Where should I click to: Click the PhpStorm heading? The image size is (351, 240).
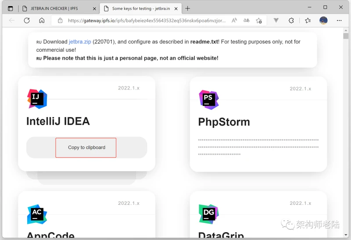click(224, 122)
